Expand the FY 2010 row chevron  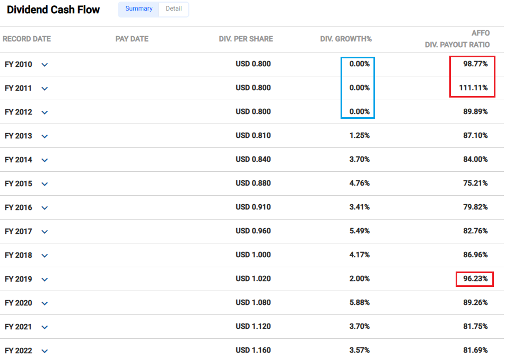pos(45,65)
